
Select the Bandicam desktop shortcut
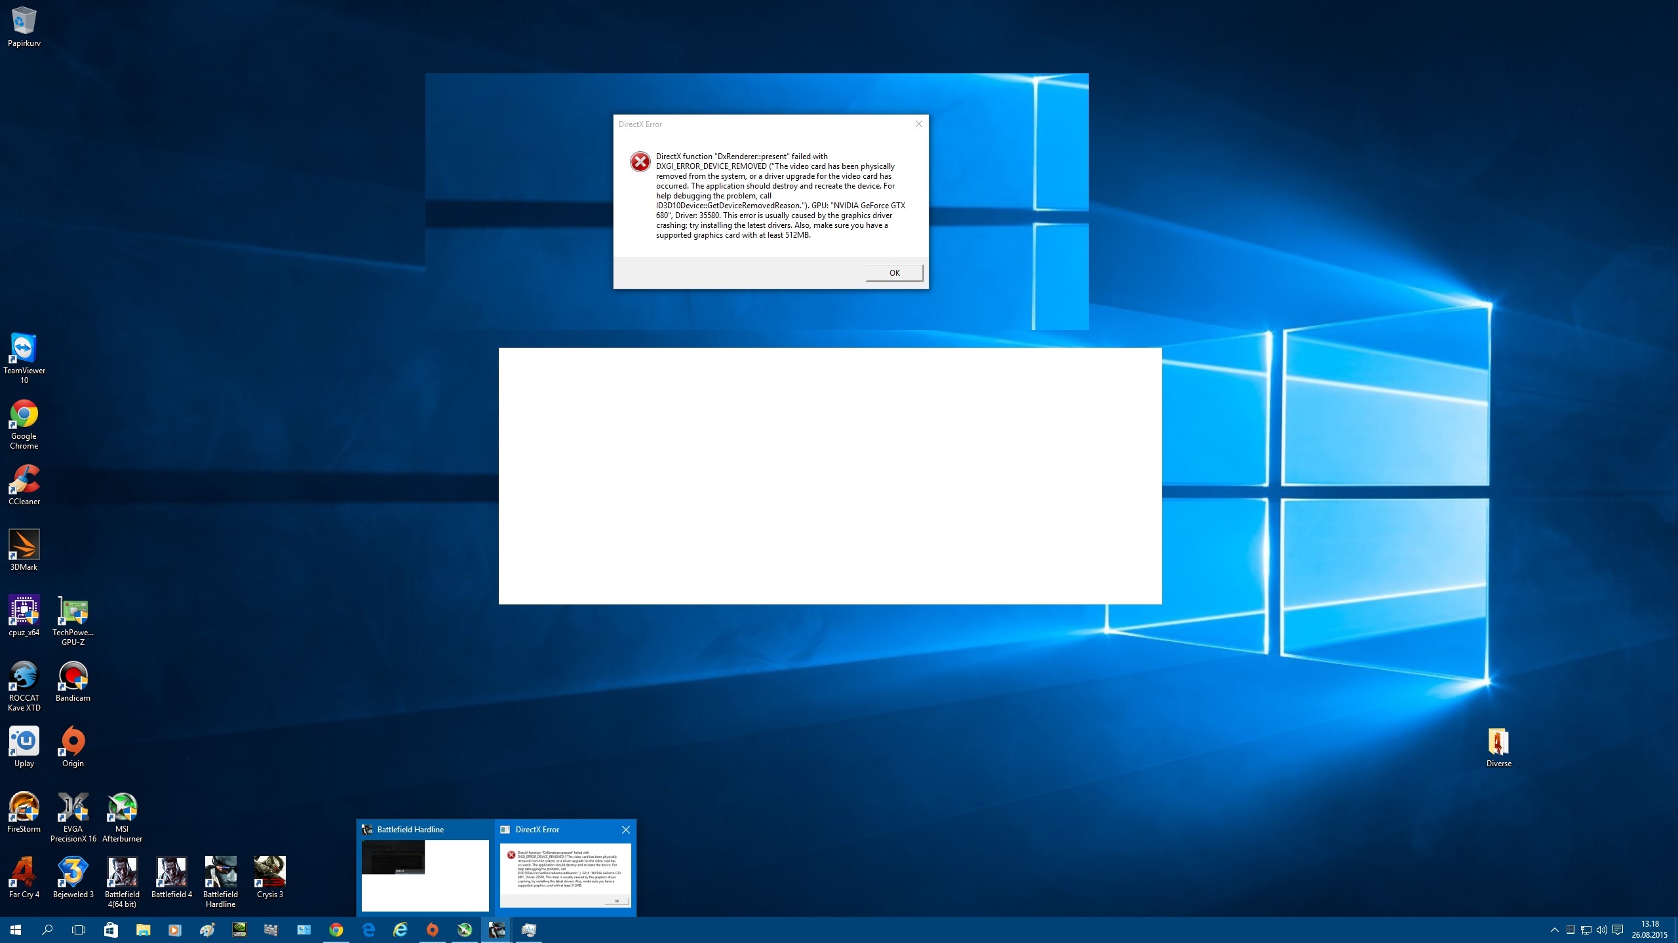click(73, 681)
